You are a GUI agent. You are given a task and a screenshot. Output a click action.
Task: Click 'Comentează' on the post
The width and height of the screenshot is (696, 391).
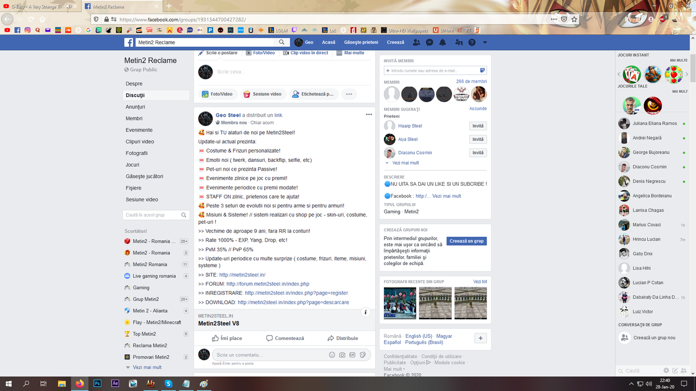click(285, 338)
